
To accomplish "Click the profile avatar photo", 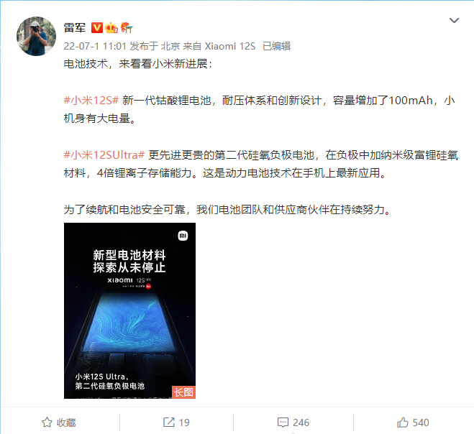I will [36, 36].
